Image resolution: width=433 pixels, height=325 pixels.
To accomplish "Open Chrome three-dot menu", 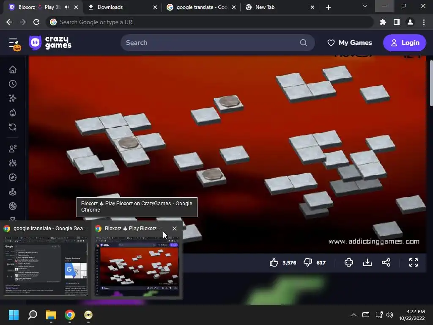I will pyautogui.click(x=424, y=22).
